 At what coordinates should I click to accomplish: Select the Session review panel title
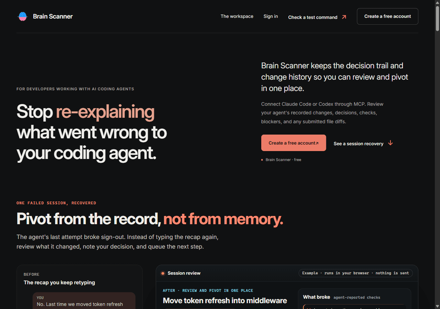click(184, 273)
